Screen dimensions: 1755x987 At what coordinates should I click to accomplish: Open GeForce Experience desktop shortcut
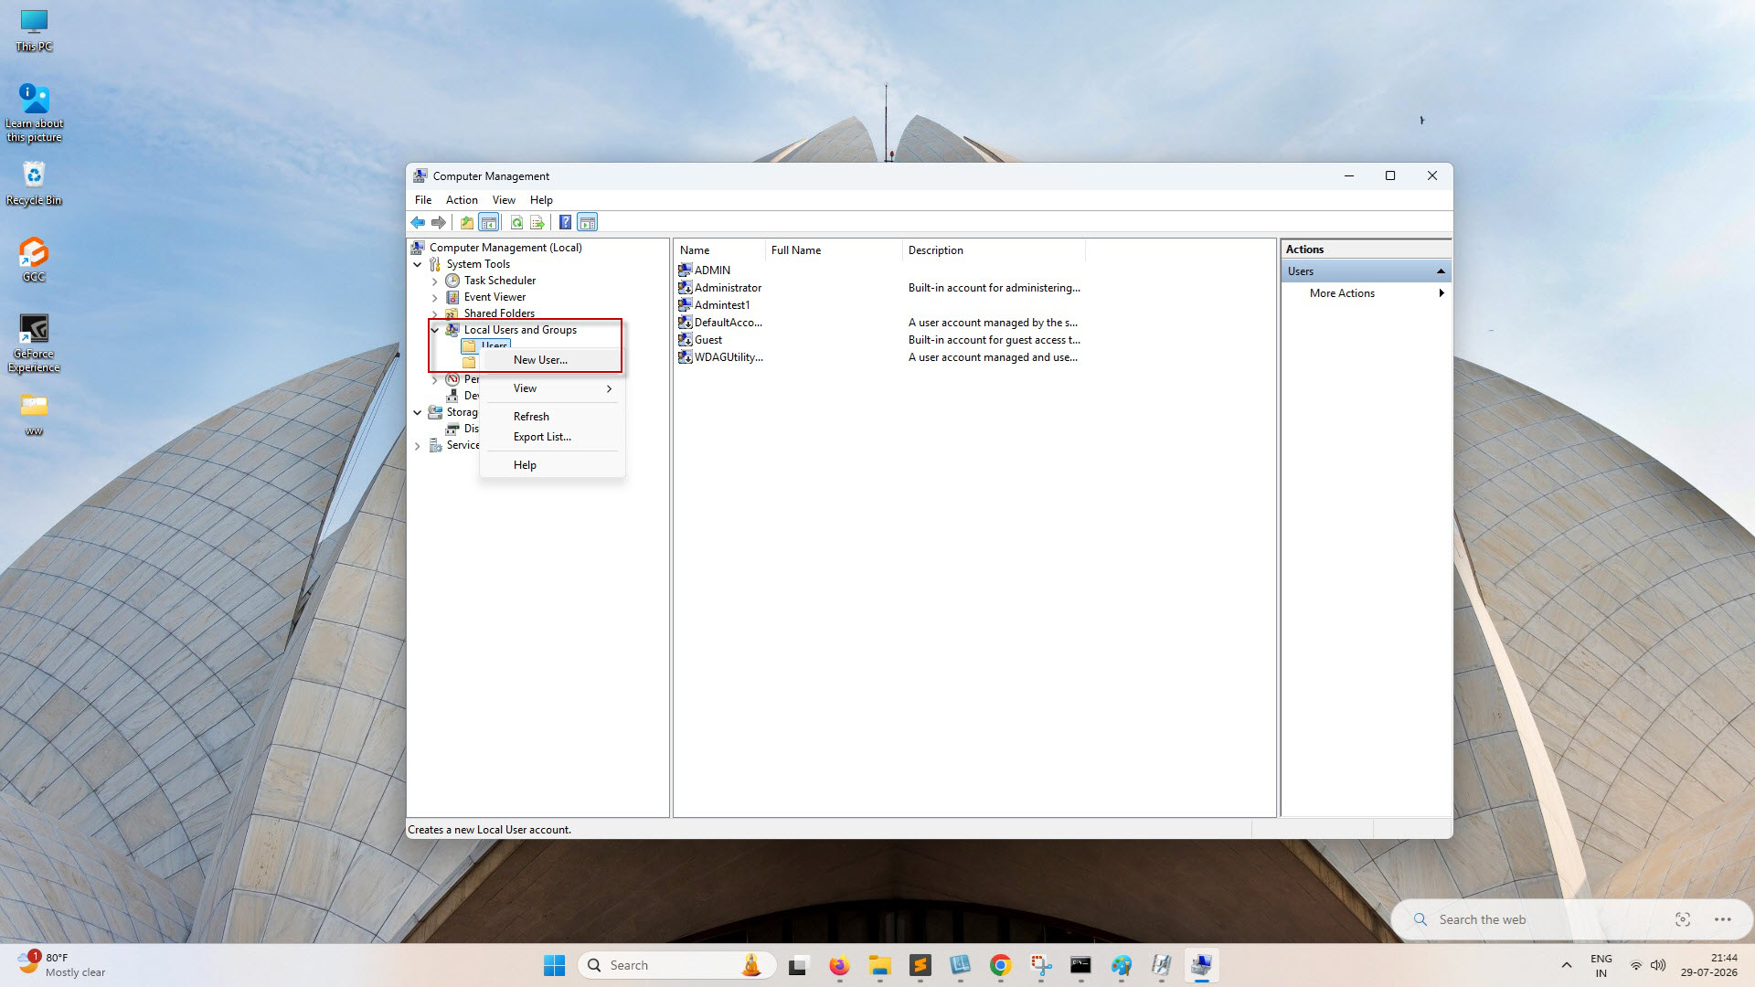(x=34, y=344)
